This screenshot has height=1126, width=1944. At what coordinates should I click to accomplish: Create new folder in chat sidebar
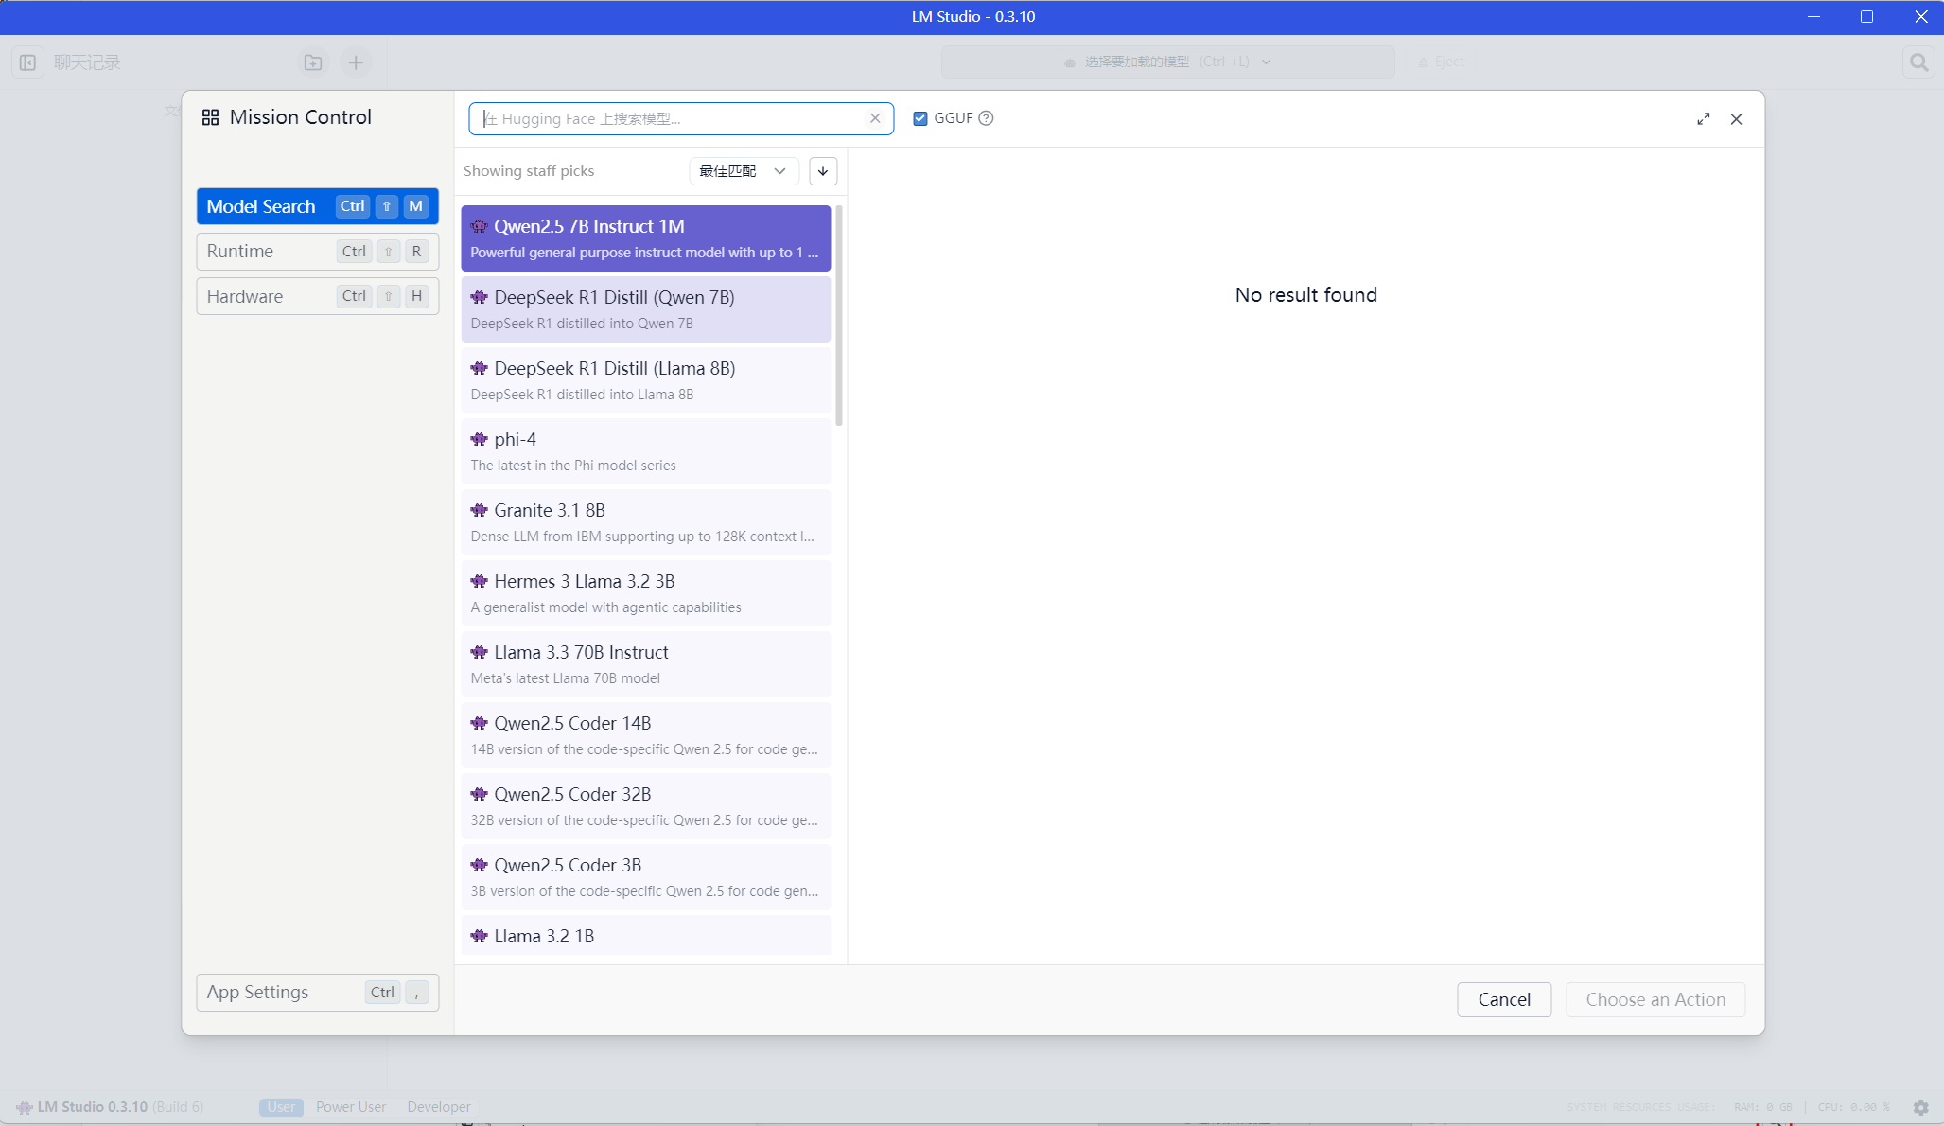[x=313, y=62]
